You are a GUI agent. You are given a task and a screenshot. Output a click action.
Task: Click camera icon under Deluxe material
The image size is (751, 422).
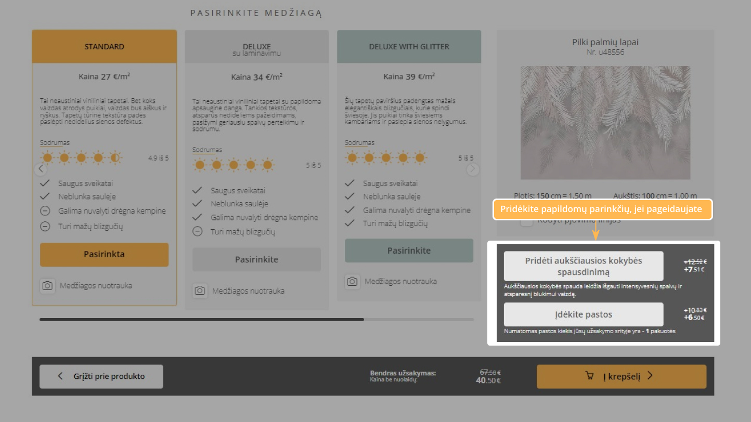coord(200,291)
